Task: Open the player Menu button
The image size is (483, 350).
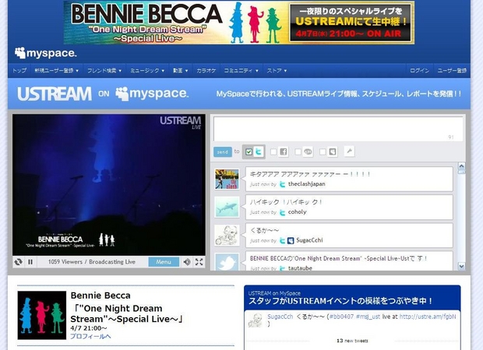Action: (x=164, y=262)
